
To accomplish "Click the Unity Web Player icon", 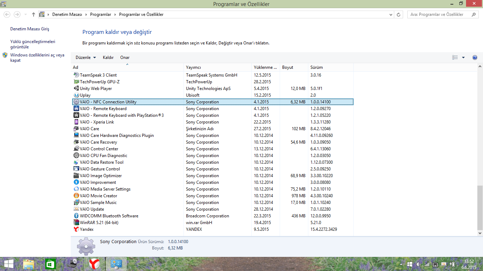I will click(x=76, y=89).
